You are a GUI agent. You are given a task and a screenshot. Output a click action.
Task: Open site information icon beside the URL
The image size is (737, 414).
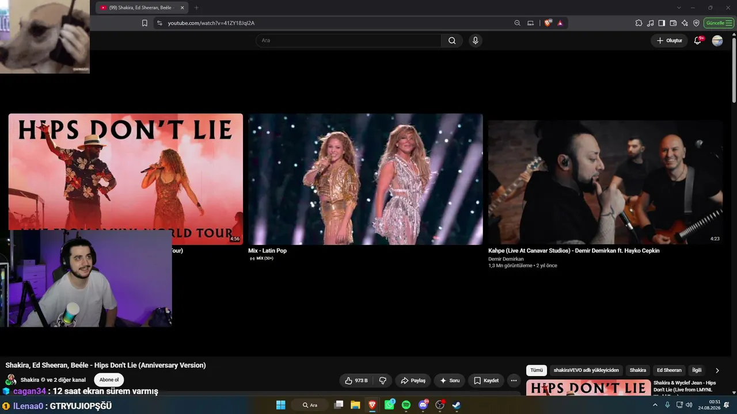(x=159, y=23)
